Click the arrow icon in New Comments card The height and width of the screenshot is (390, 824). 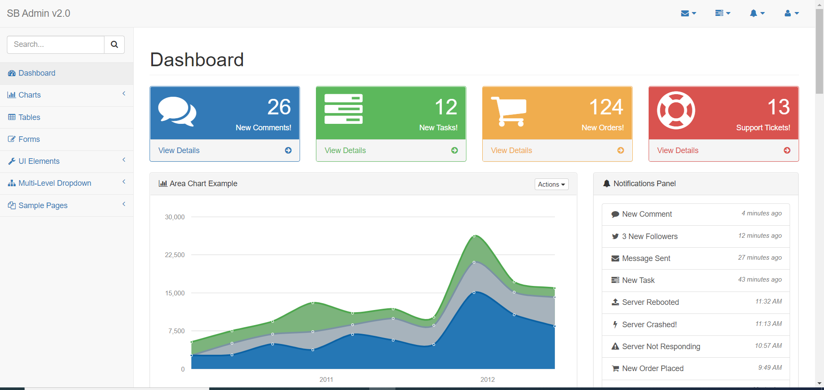click(288, 150)
